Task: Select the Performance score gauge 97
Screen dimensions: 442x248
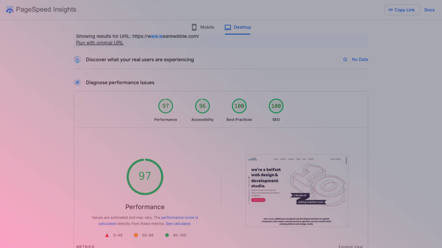Action: (x=165, y=106)
